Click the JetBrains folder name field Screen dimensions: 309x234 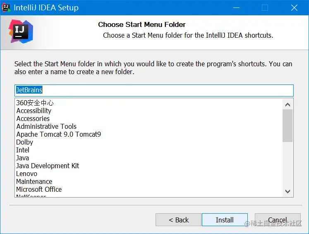154,90
